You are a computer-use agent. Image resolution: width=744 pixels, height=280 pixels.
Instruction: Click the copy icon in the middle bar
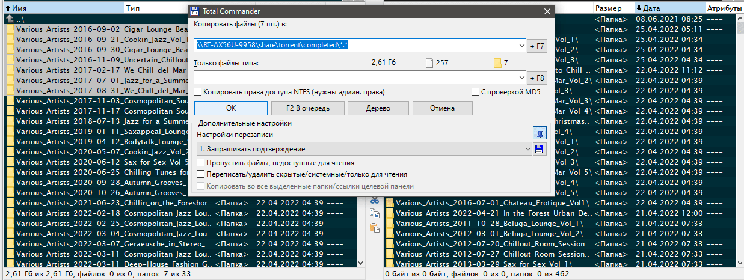click(x=374, y=214)
